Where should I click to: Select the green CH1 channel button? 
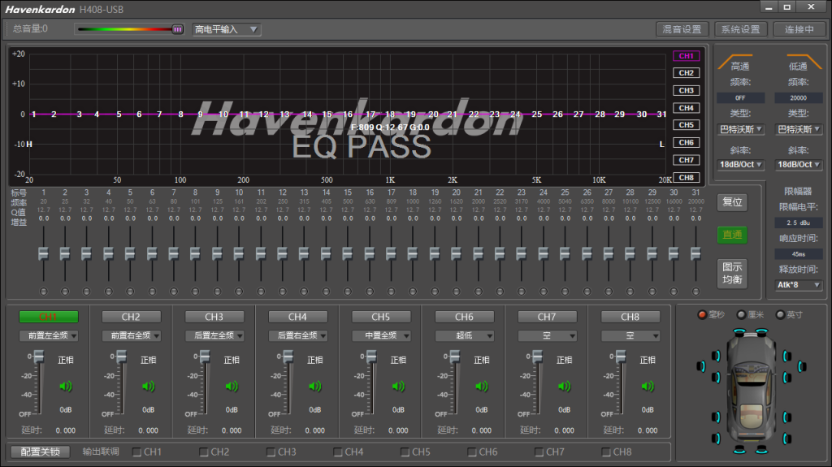pos(49,317)
